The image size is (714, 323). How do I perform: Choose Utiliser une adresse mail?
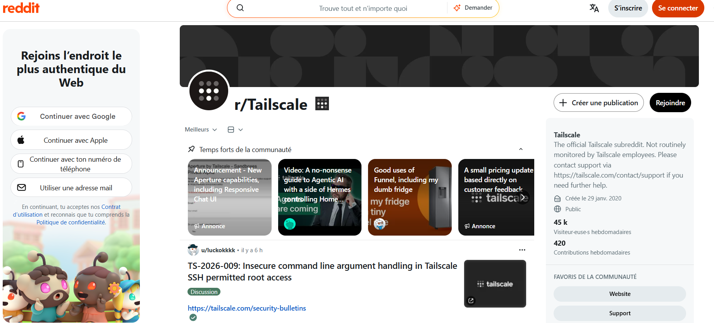tap(71, 188)
